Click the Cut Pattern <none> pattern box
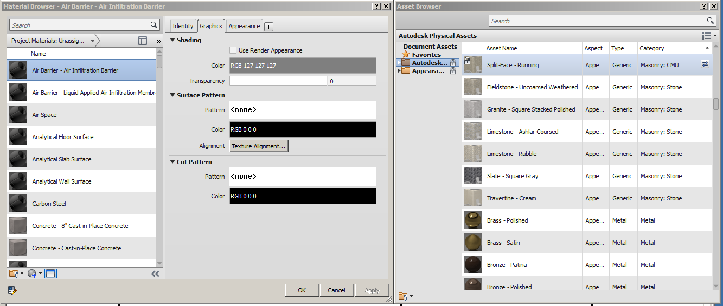723x306 pixels. pos(303,177)
